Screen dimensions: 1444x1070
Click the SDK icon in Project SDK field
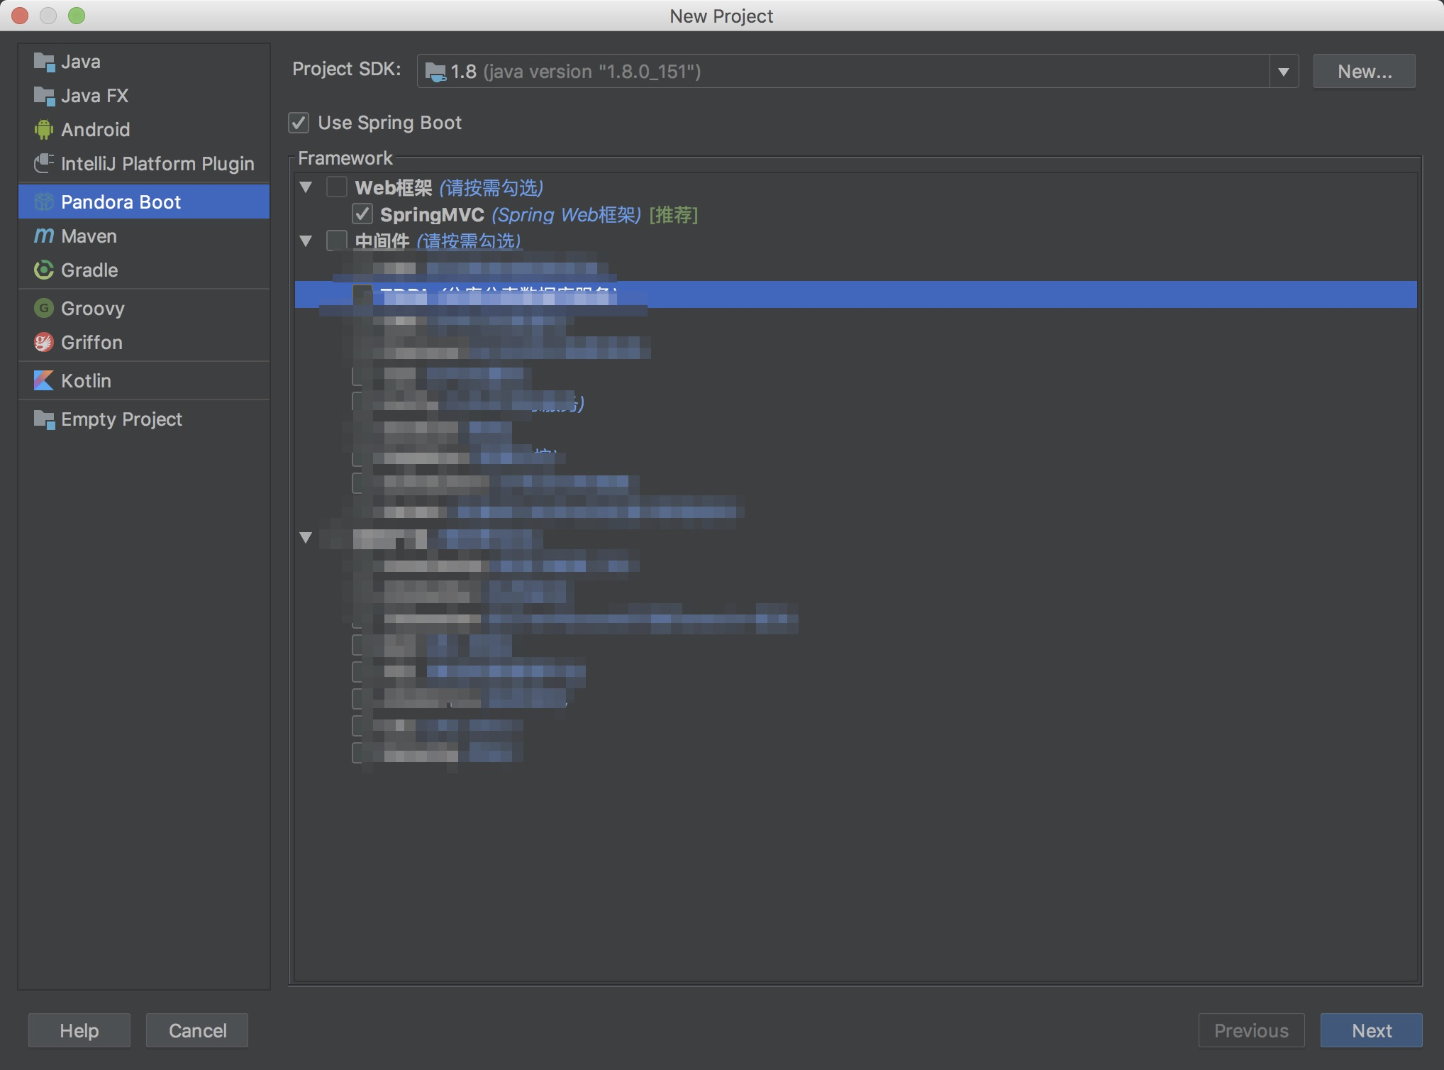(x=435, y=72)
